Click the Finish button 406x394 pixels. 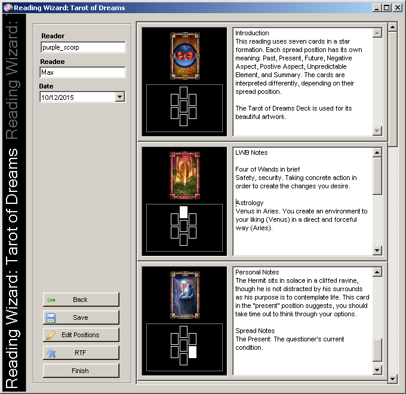[81, 371]
